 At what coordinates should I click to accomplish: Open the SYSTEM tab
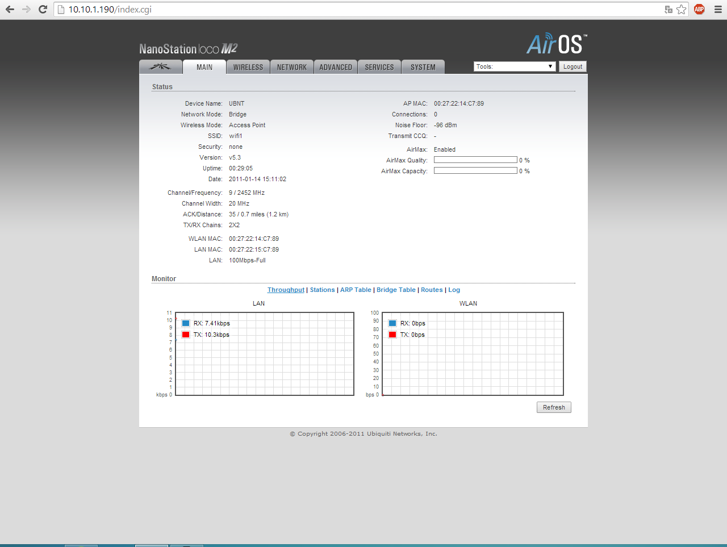(423, 67)
